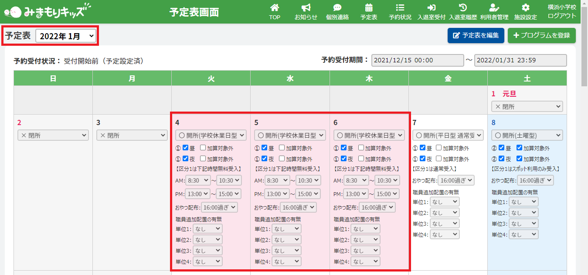588x275 pixels.
Task: Click 予定表を編集 button
Action: 476,35
